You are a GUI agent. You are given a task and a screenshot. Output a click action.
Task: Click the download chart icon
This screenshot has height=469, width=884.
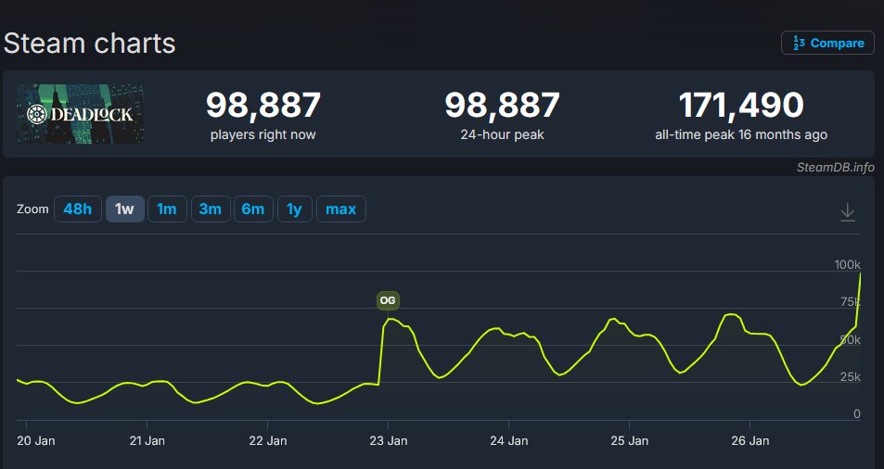tap(847, 212)
